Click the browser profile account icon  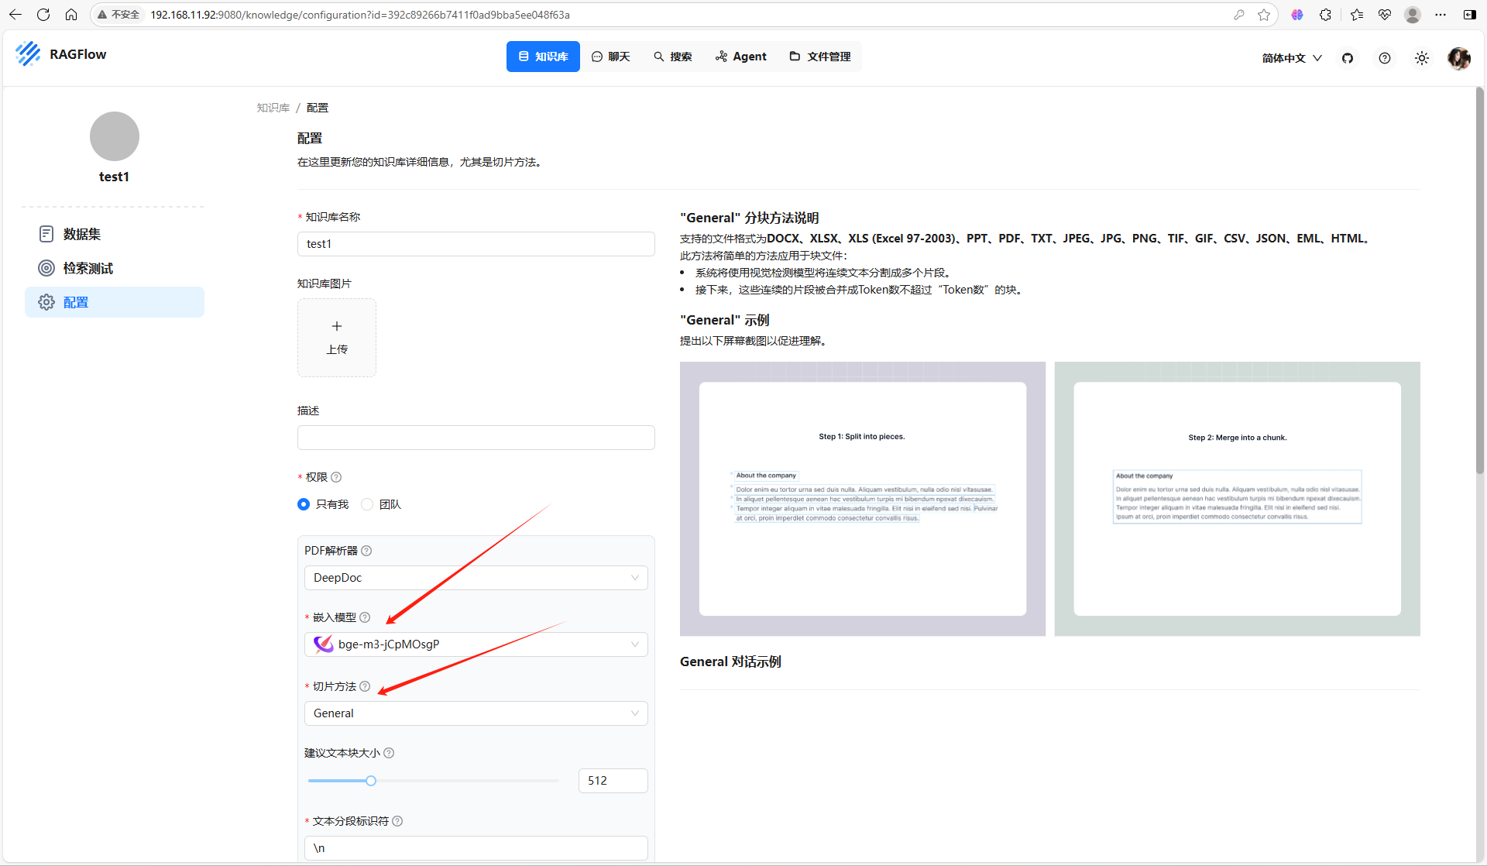pyautogui.click(x=1413, y=15)
